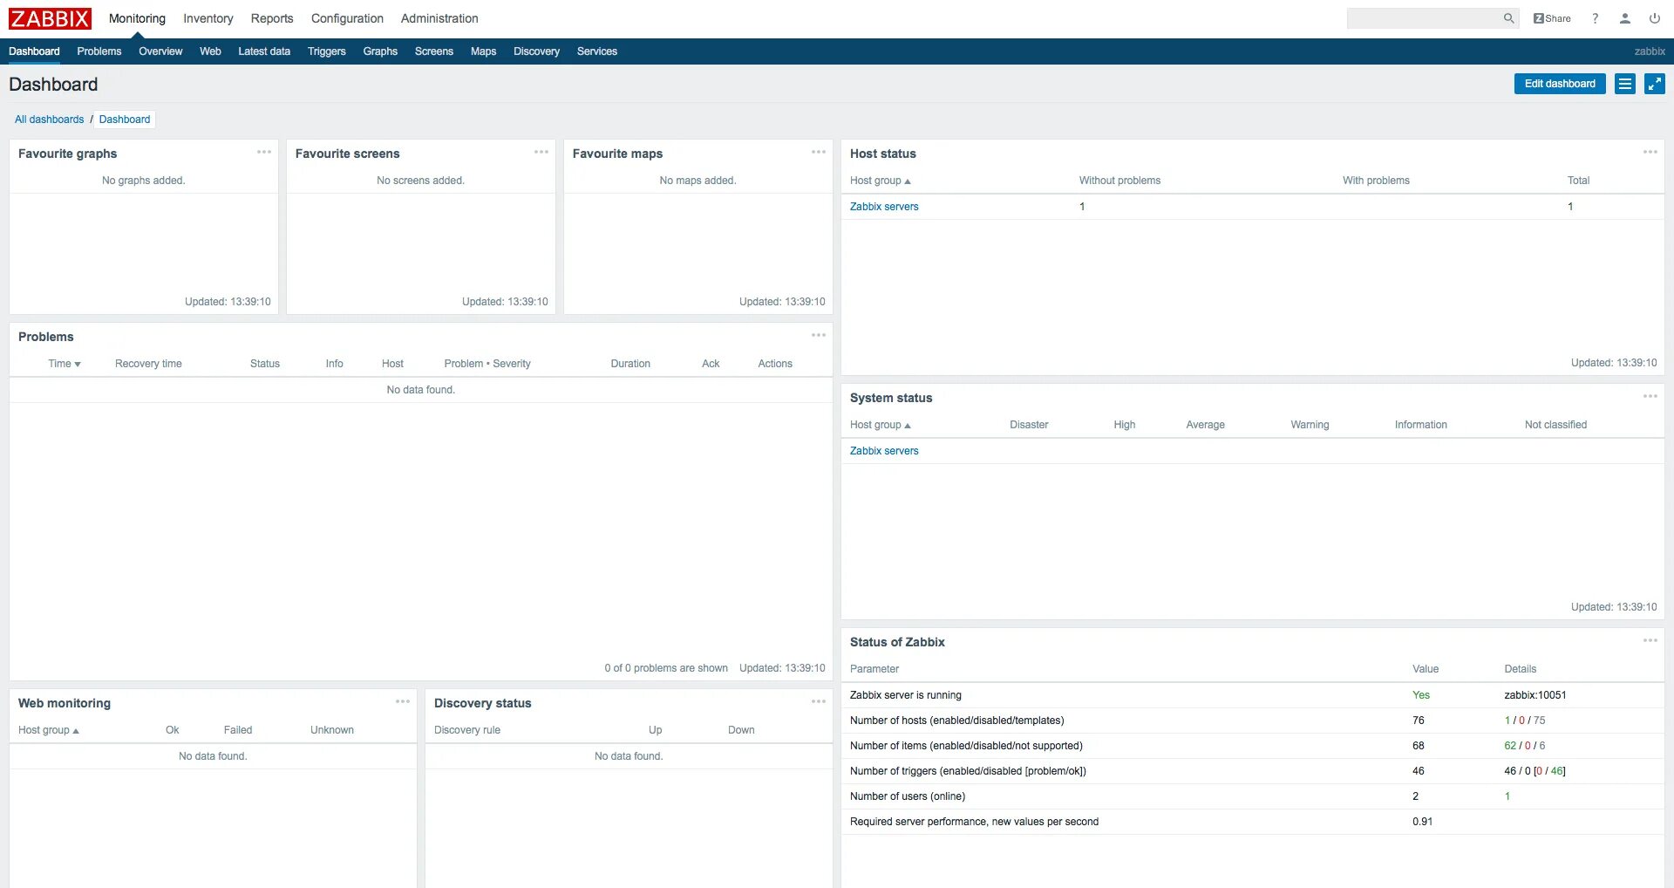Go to the Triggers submenu tab

coord(327,51)
